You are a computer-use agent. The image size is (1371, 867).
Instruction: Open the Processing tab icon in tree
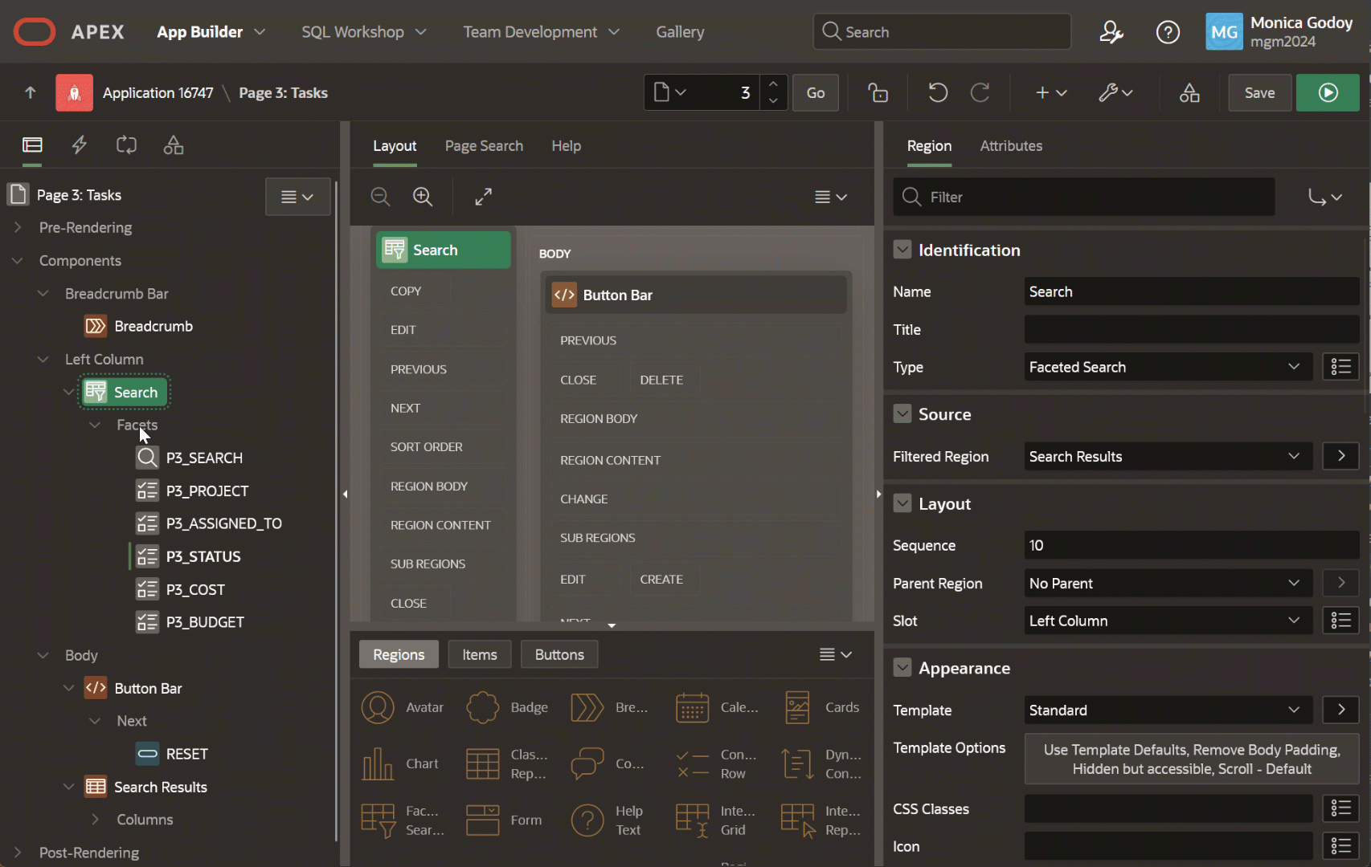[x=126, y=145]
